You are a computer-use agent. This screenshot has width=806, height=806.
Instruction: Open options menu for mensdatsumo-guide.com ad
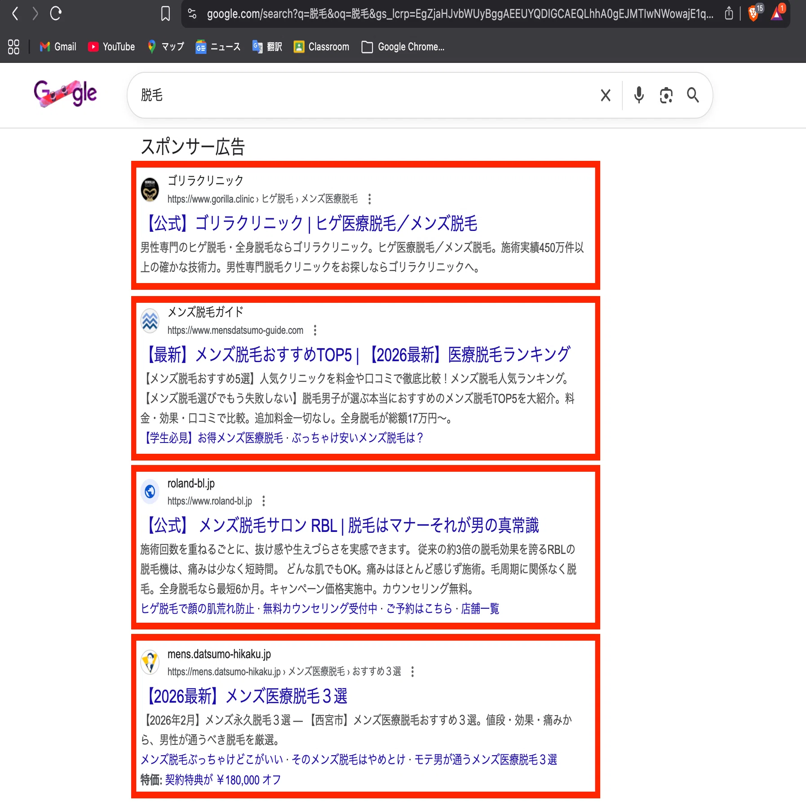coord(315,330)
